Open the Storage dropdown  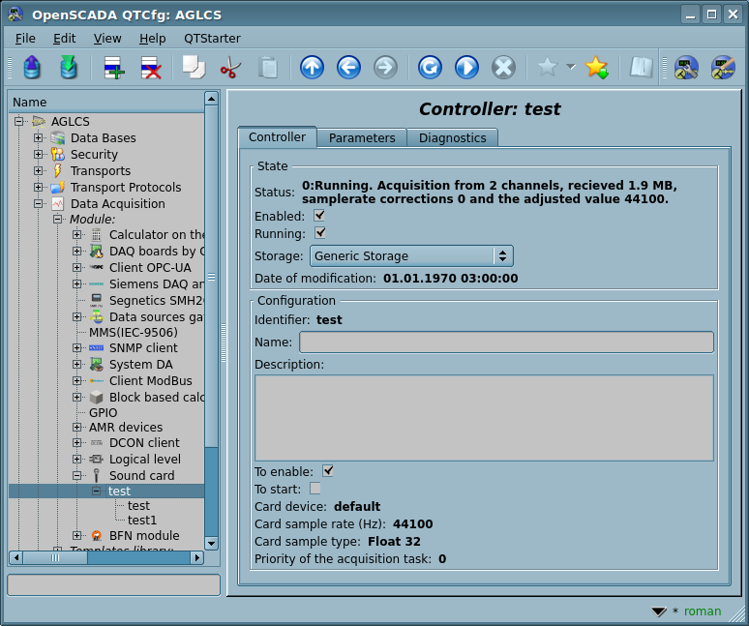(x=411, y=256)
